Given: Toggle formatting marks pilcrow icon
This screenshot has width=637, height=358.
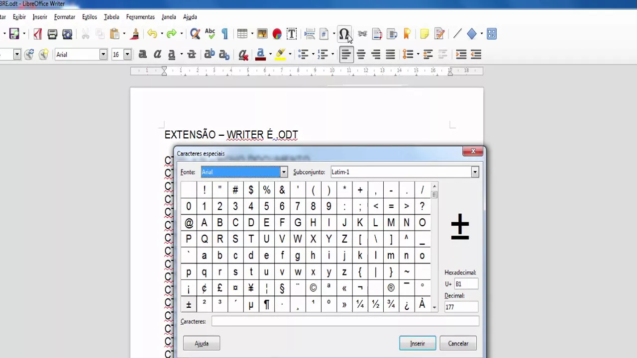Looking at the screenshot, I should click(x=225, y=34).
